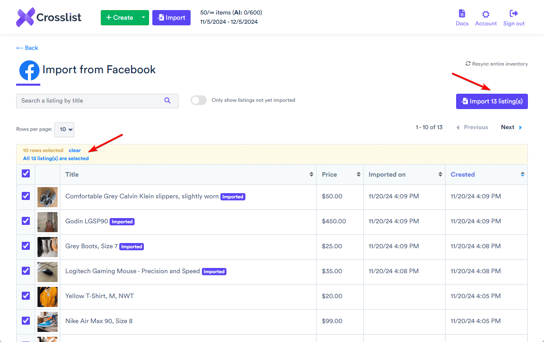The image size is (544, 342).
Task: Click Import 13 listing(s) button
Action: 492,101
